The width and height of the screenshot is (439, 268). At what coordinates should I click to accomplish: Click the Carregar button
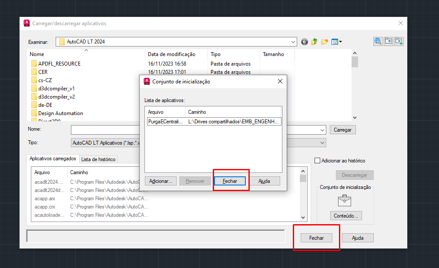coord(342,130)
